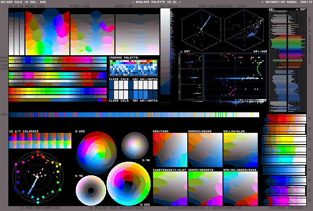The width and height of the screenshot is (313, 211).
Task: Select the bottom-right S:255 bright color disc
Action: [129, 184]
